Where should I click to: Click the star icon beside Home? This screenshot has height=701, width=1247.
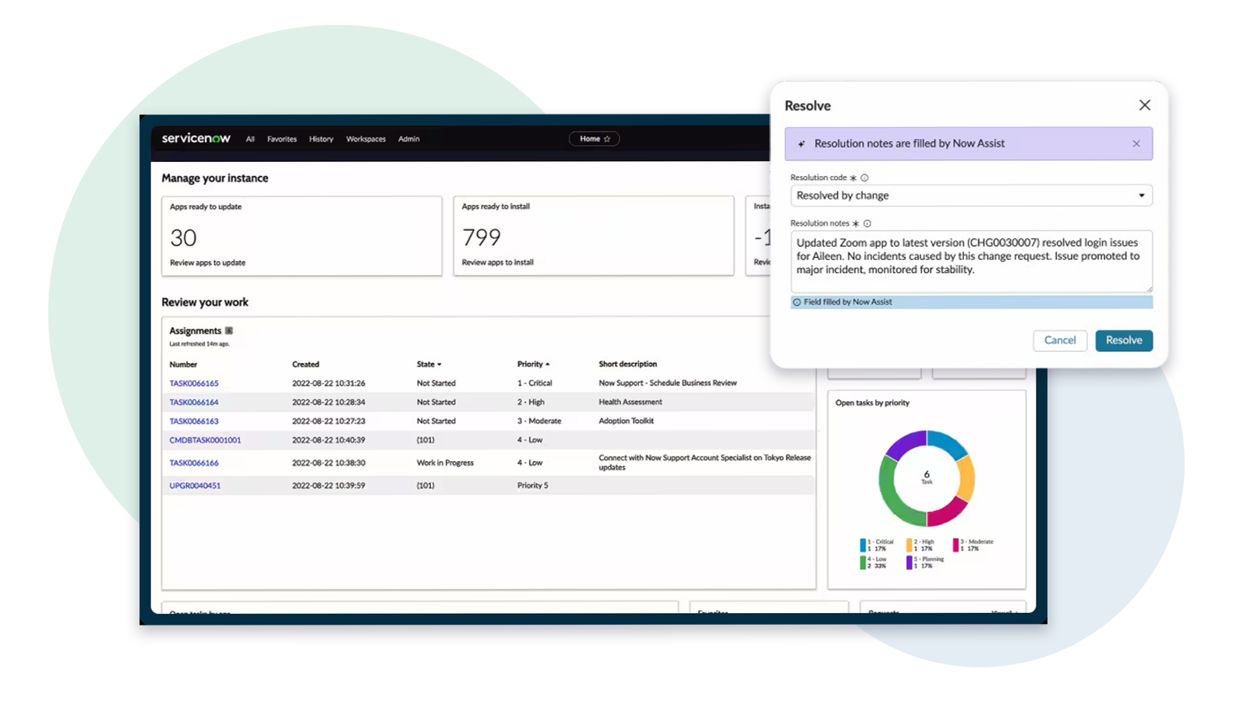606,138
